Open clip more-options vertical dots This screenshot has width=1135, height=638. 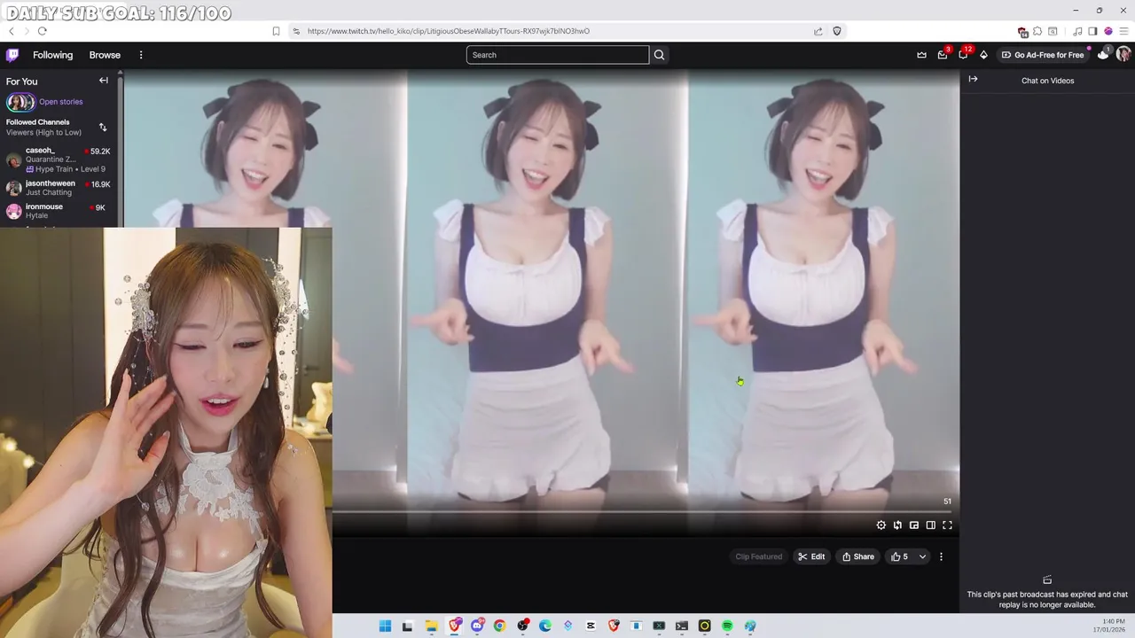941,556
